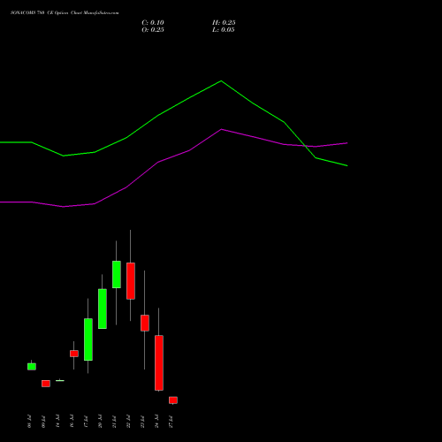442x442 pixels.
Task: Click the SONACOMS CE Options chart title
Action: (x=65, y=13)
